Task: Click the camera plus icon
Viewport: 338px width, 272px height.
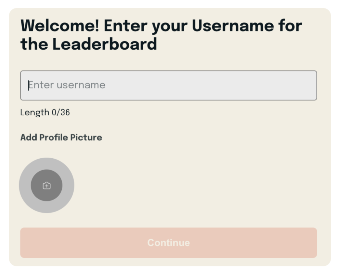Action: tap(47, 185)
